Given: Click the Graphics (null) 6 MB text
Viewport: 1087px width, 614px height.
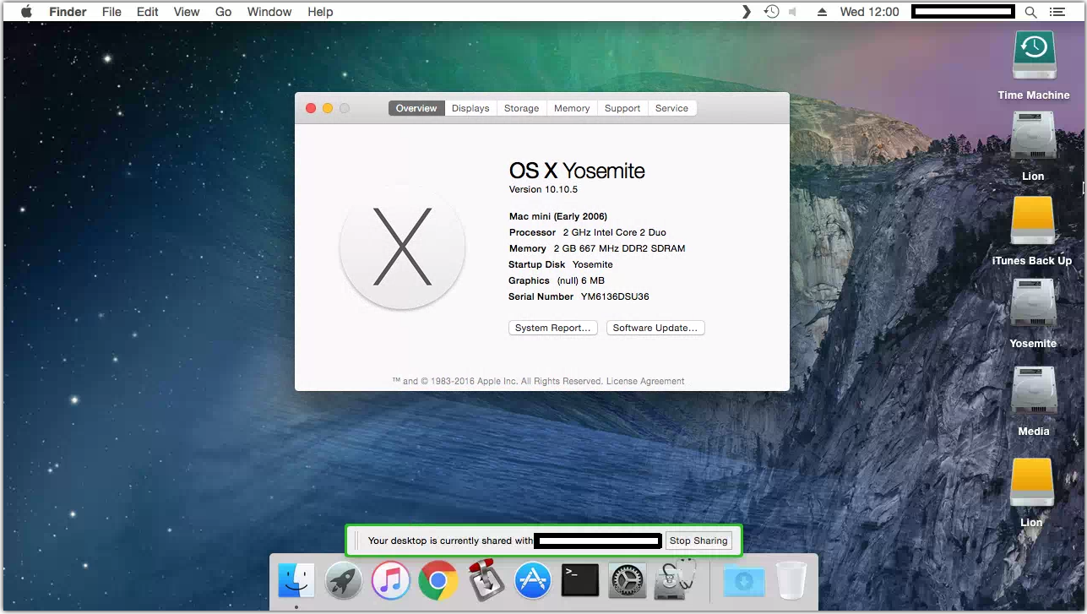Looking at the screenshot, I should pyautogui.click(x=557, y=280).
